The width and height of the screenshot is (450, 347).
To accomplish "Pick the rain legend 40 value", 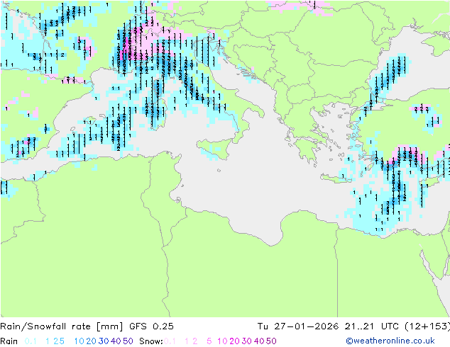I will pos(116,341).
